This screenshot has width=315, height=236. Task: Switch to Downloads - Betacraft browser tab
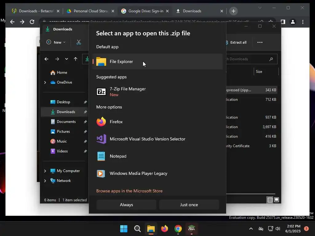tap(36, 11)
